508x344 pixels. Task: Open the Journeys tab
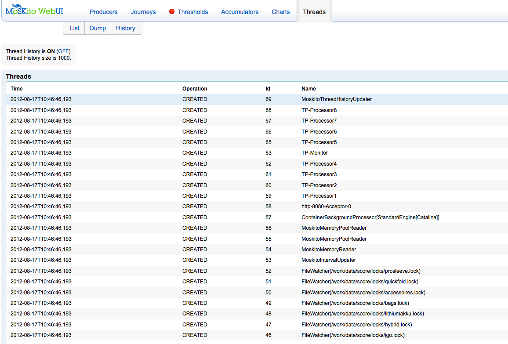143,12
